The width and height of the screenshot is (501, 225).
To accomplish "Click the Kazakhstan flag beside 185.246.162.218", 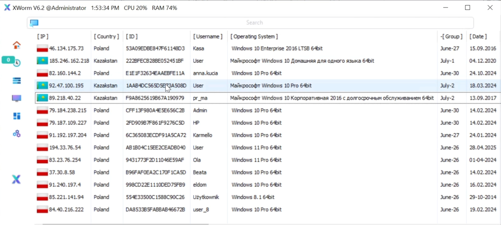I will (42, 61).
